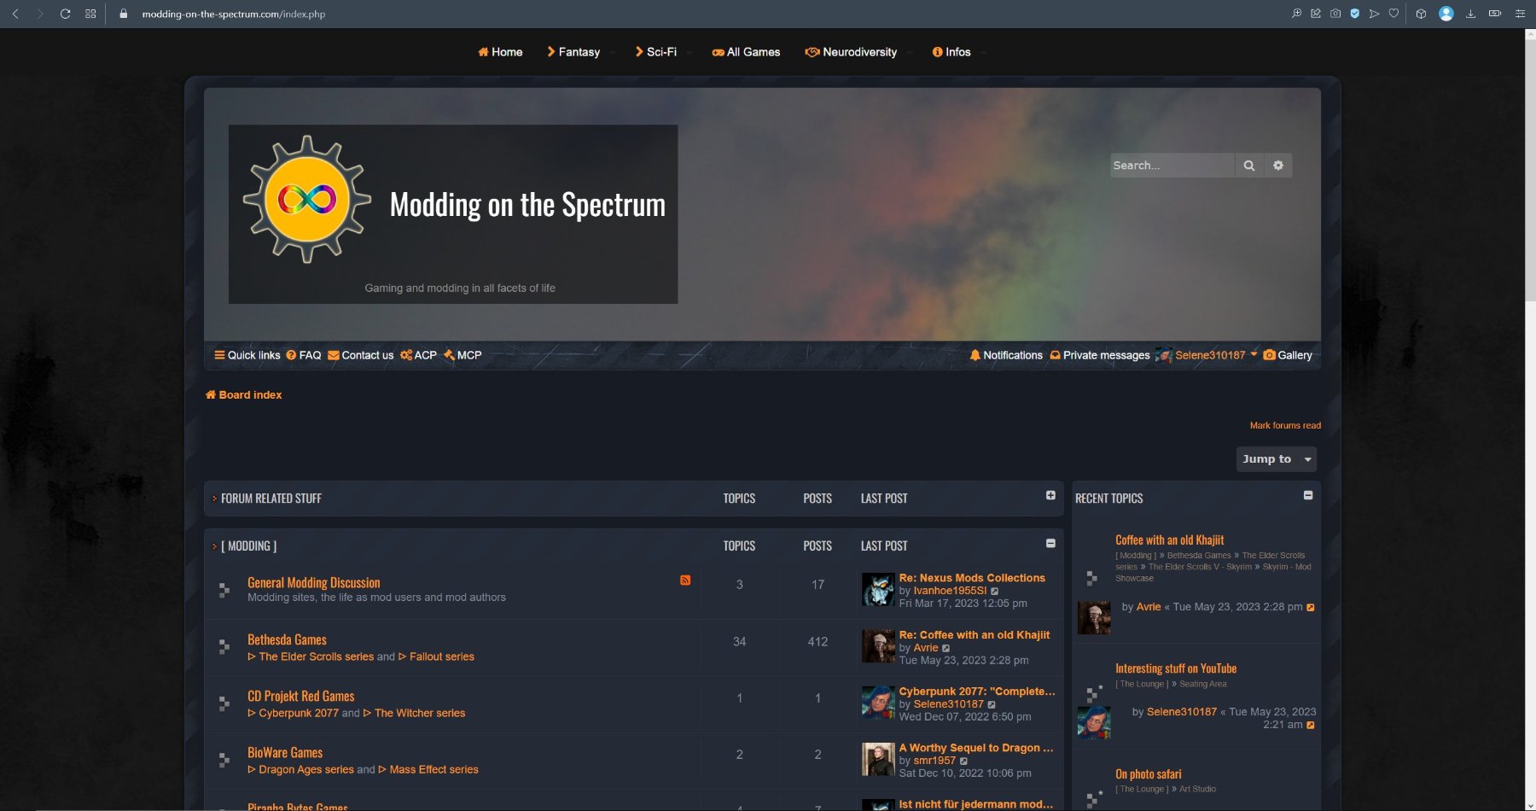Viewport: 1536px width, 811px height.
Task: Expand the Forum Related Stuff category
Action: 1050,495
